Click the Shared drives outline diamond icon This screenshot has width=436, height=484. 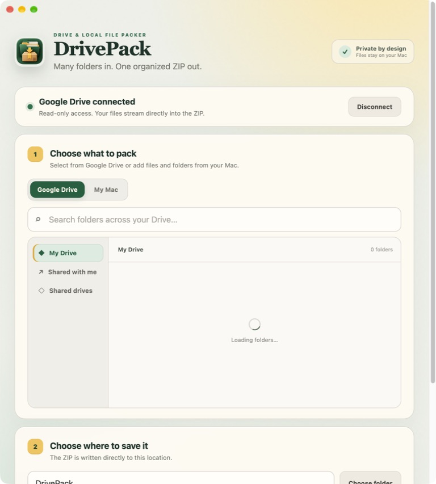41,291
